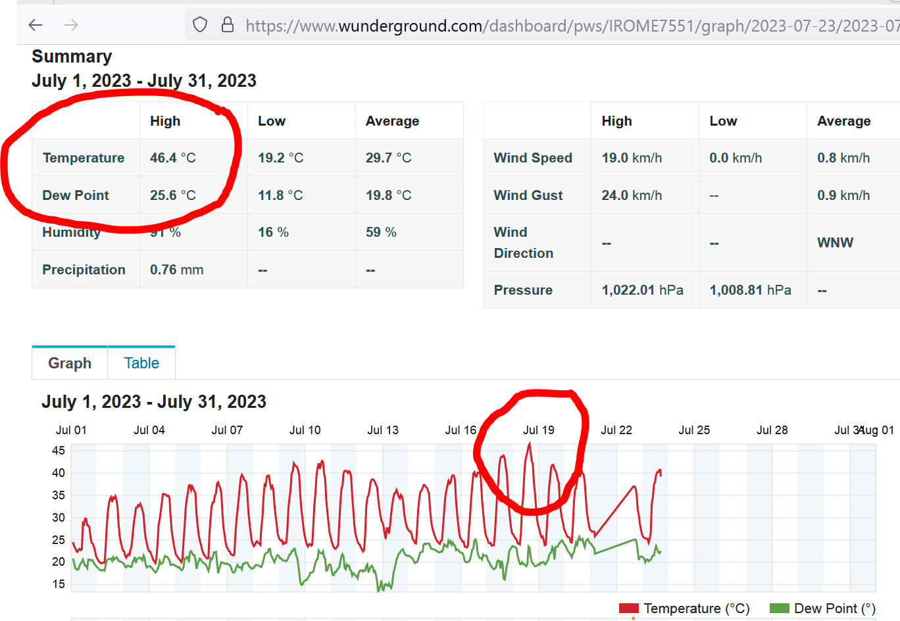The image size is (900, 621).
Task: Show site security info via padlock icon
Action: tap(228, 25)
